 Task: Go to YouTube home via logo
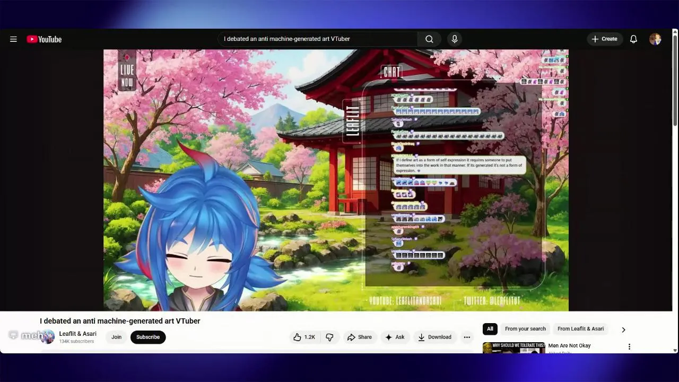pos(44,39)
